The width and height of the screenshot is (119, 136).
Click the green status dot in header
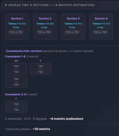6,5
